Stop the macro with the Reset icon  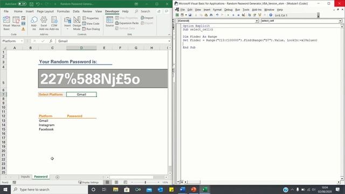(x=238, y=15)
